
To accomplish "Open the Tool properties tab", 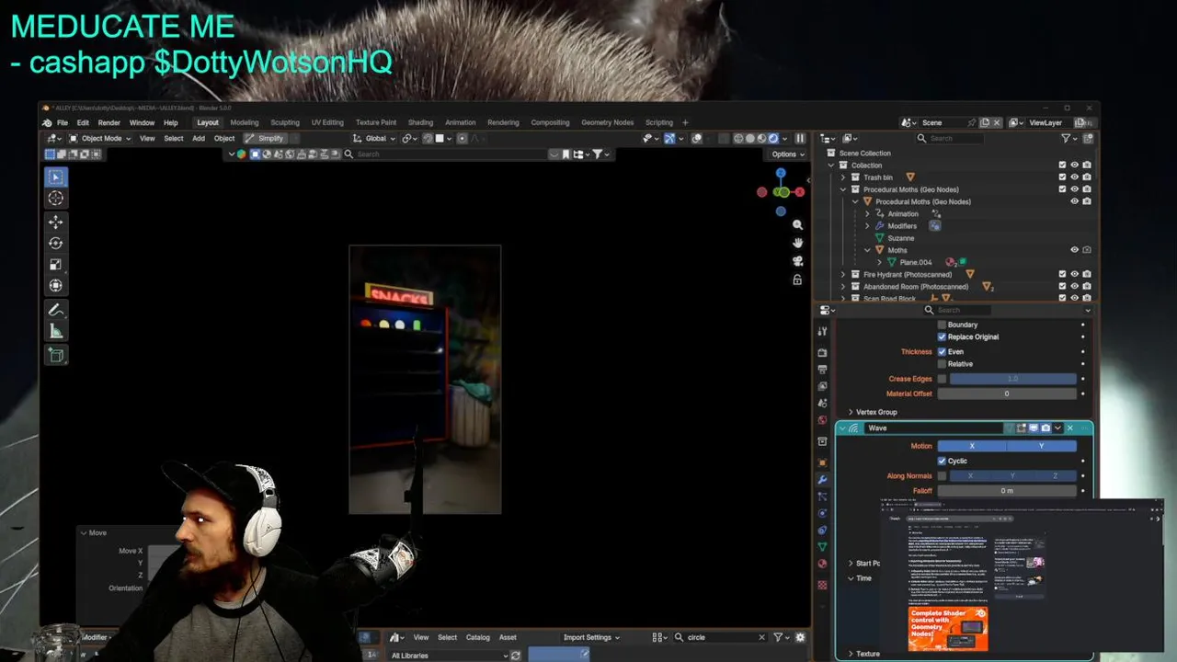I will (x=822, y=331).
